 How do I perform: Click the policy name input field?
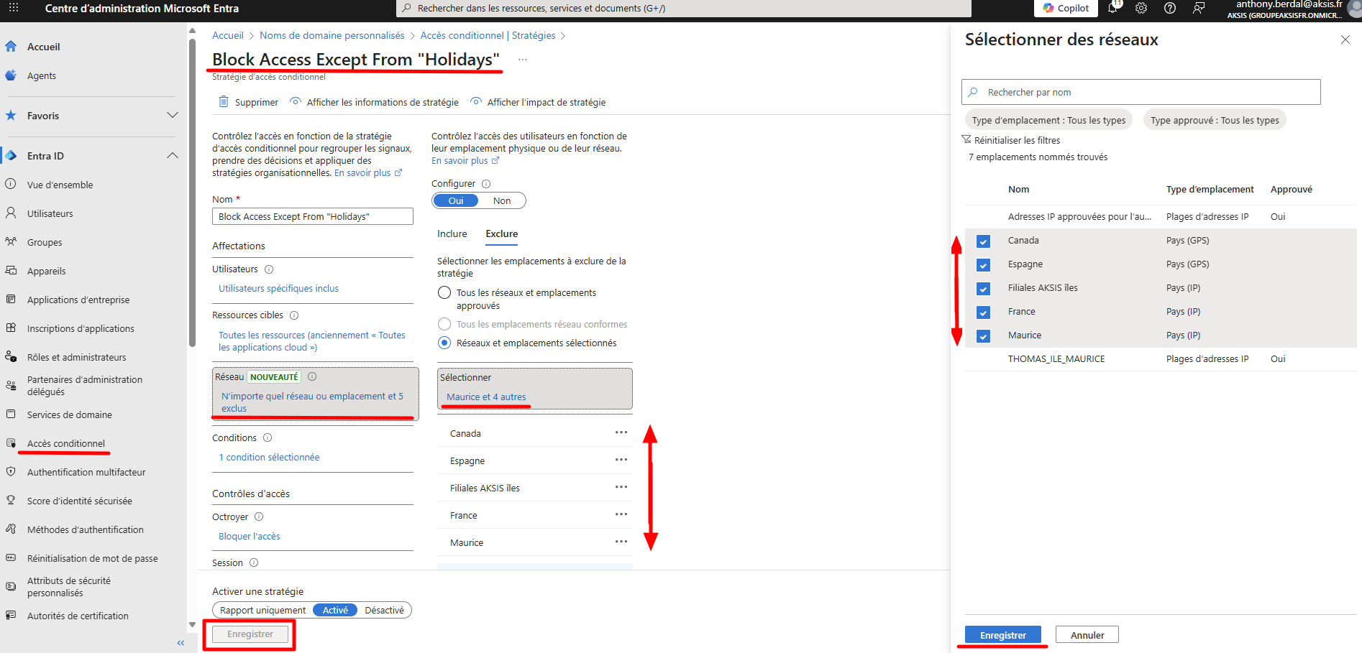313,216
